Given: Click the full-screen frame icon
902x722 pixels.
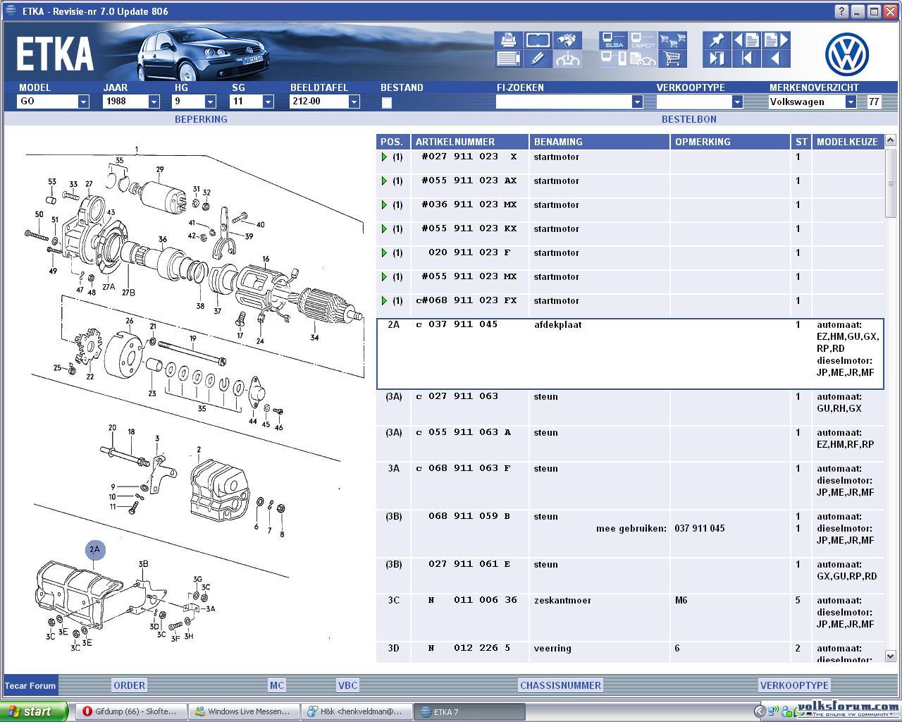Looking at the screenshot, I should [x=538, y=40].
